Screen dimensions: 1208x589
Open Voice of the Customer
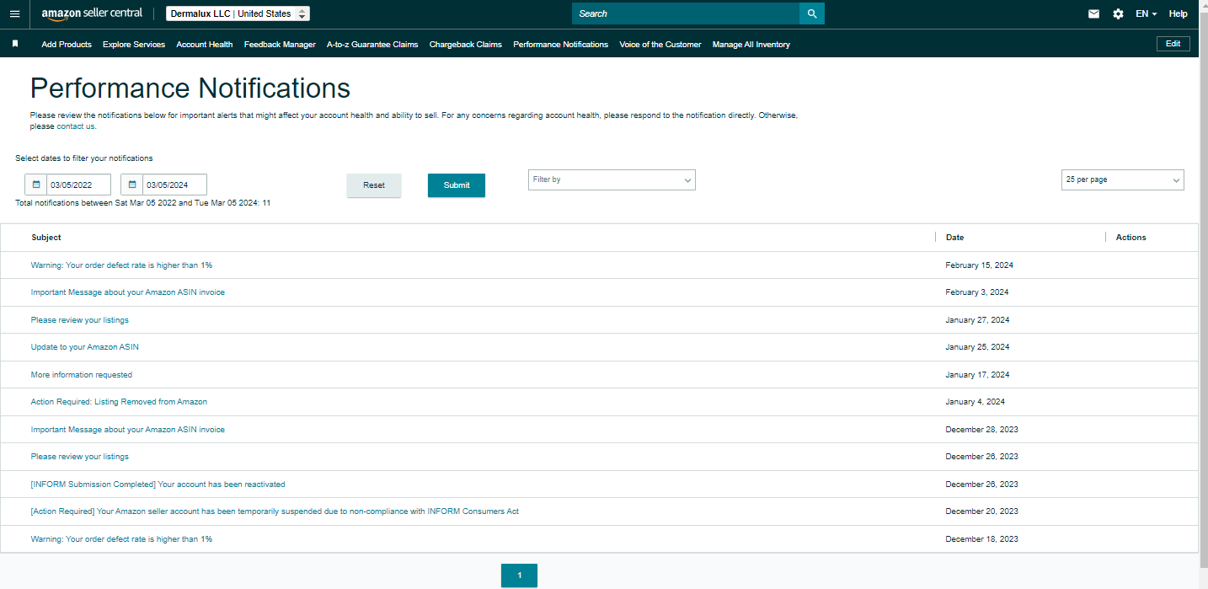(660, 45)
